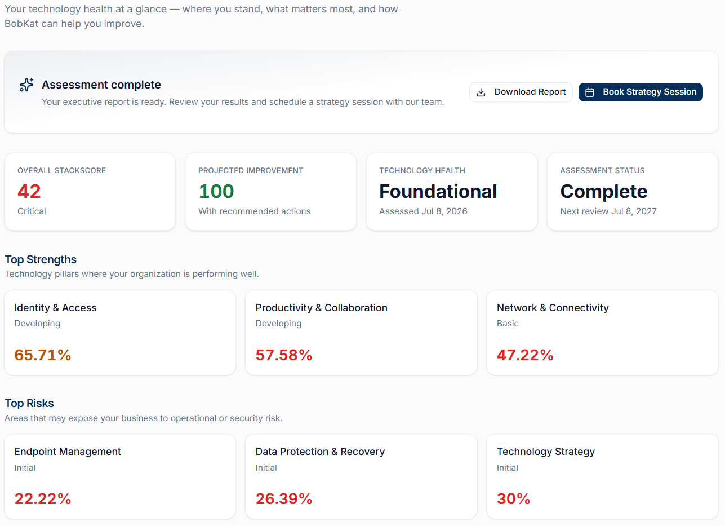Viewport: 725px width, 526px height.
Task: Click the Foundational health rating
Action: (438, 192)
